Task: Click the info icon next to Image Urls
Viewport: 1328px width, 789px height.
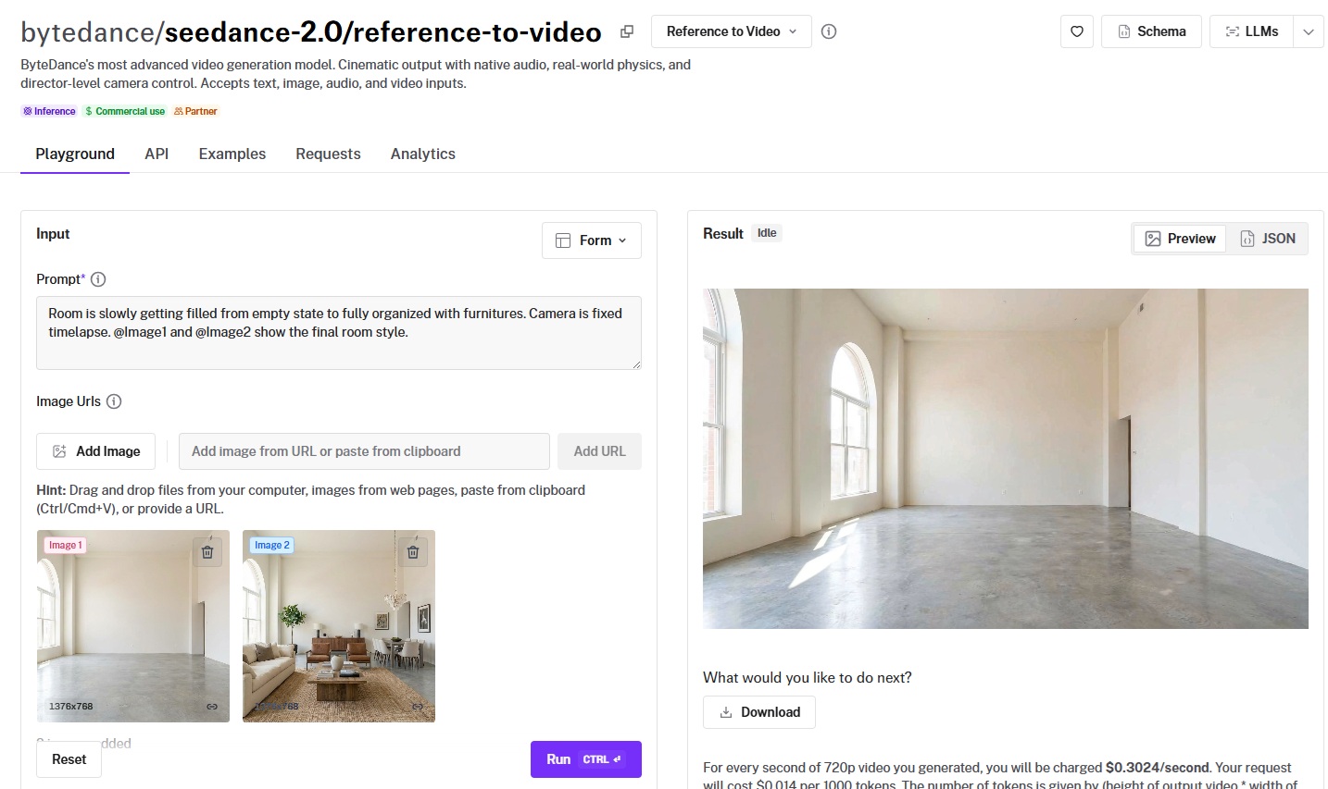Action: 114,401
